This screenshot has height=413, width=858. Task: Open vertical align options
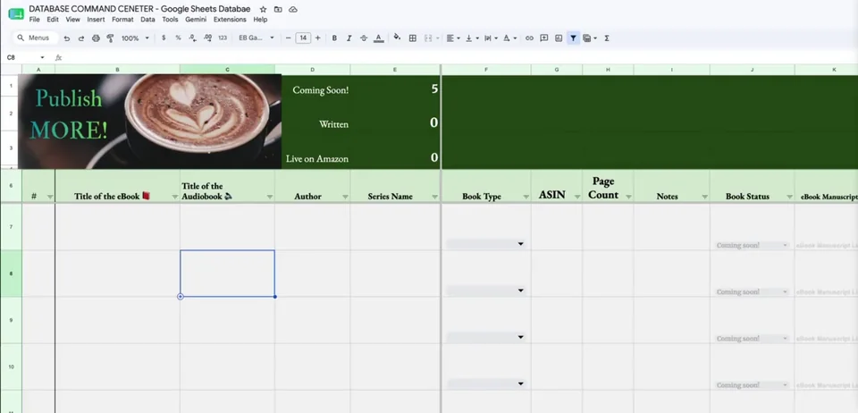(472, 38)
